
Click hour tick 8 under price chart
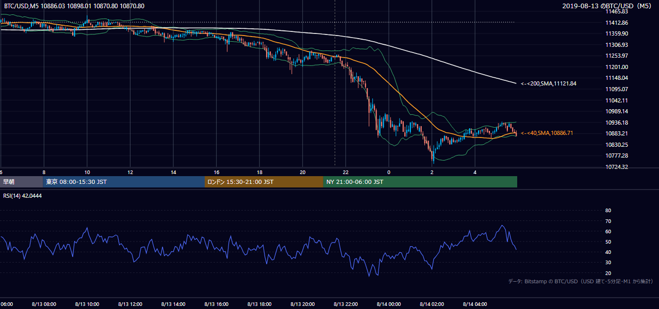click(44, 172)
